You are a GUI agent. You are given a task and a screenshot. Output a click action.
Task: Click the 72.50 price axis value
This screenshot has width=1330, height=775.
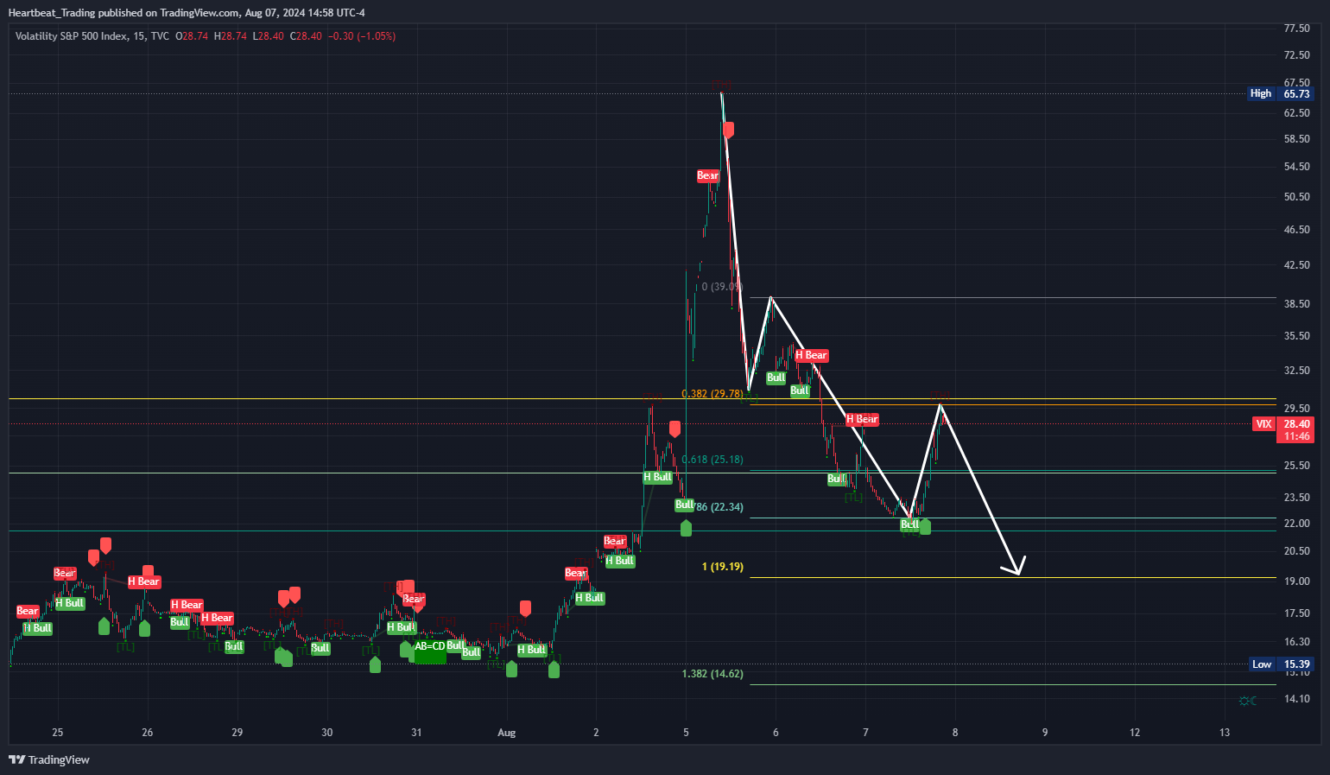tap(1296, 54)
